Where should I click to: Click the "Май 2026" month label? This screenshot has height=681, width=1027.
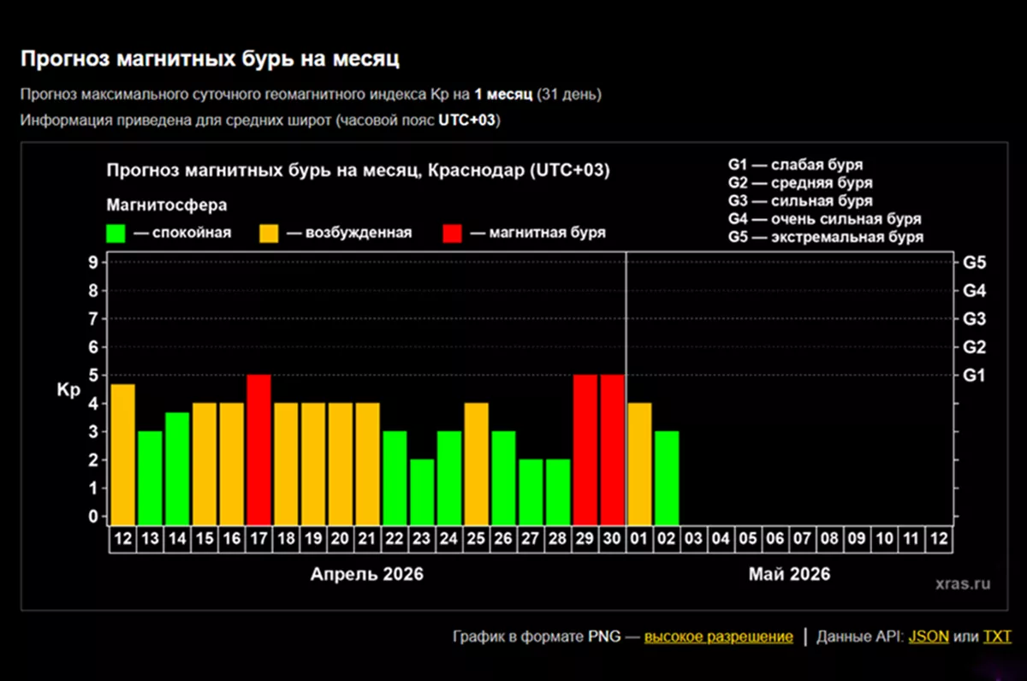point(789,574)
